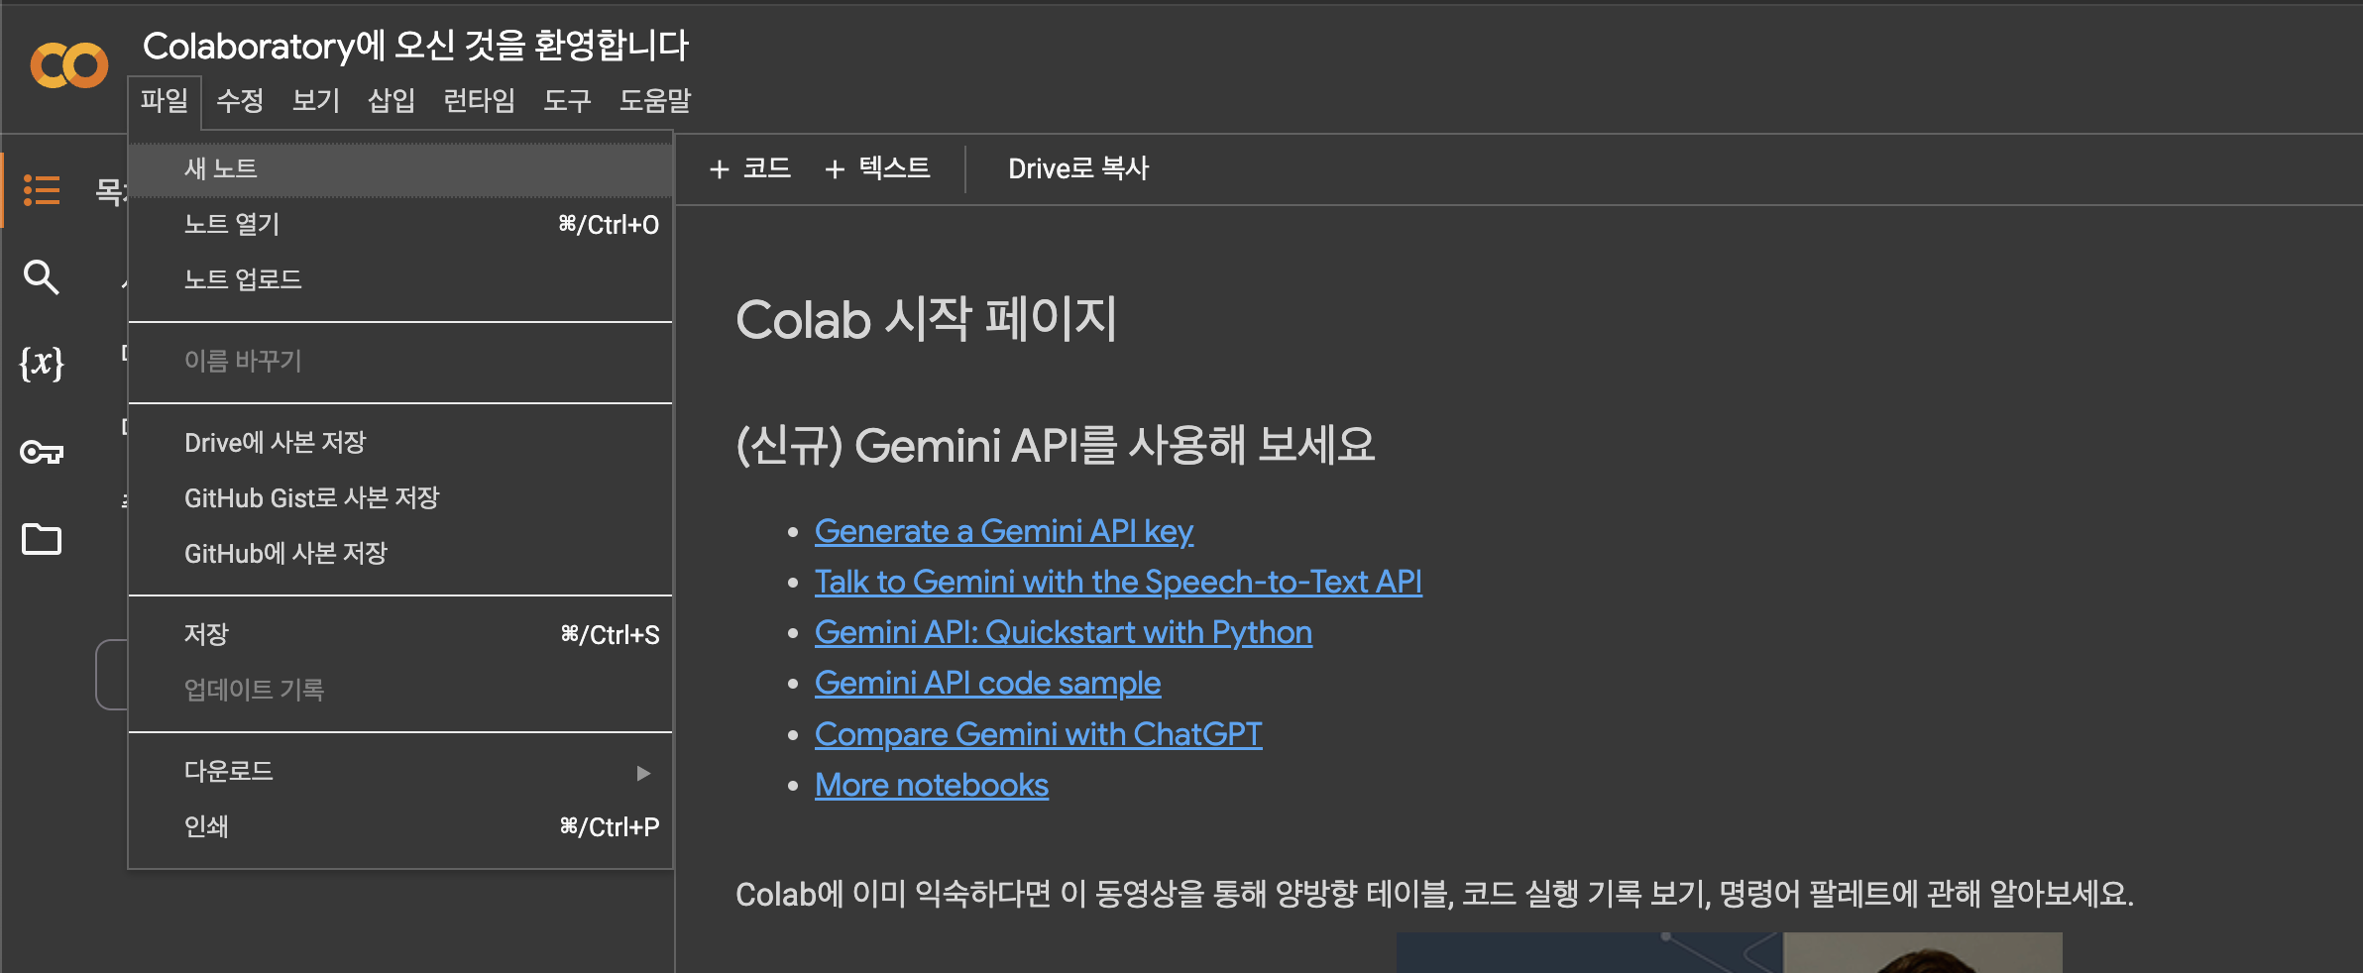Screen dimensions: 2363x973
Task: Open the files folder sidebar icon
Action: (x=42, y=540)
